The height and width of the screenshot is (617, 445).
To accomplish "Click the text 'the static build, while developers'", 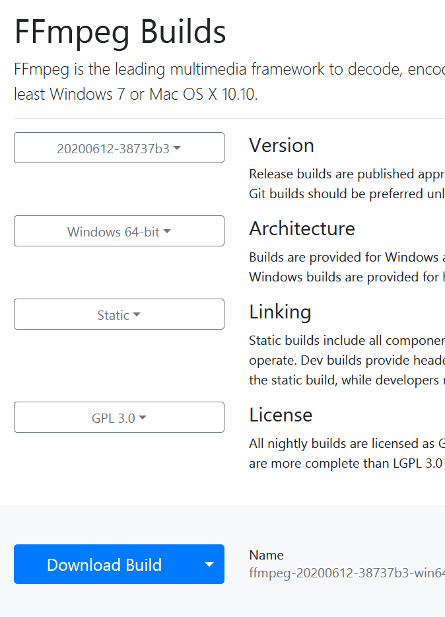I will click(x=344, y=380).
